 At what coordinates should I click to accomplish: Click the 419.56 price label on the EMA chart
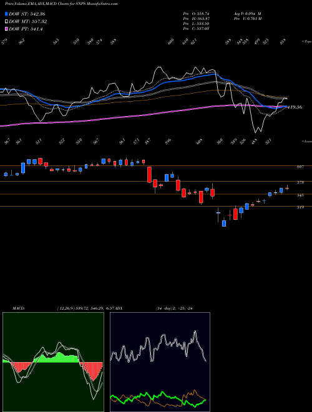click(x=295, y=107)
